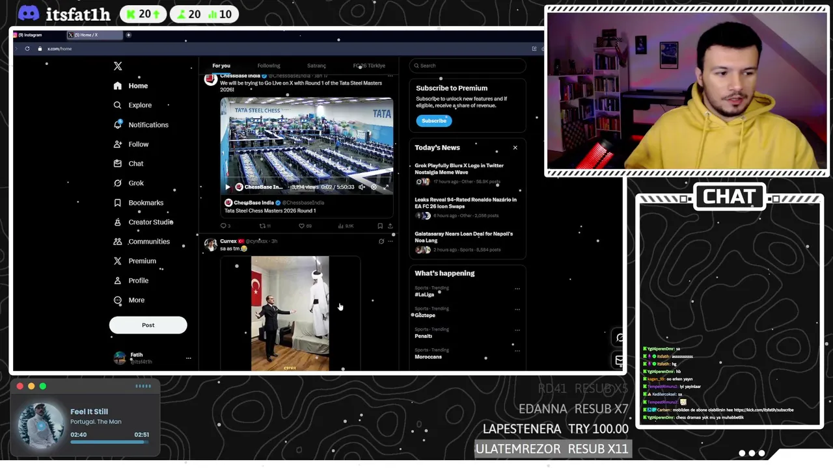
Task: Expand Tata Steel video to fullscreen
Action: [x=386, y=187]
